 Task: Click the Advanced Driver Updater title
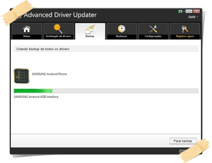(60, 15)
